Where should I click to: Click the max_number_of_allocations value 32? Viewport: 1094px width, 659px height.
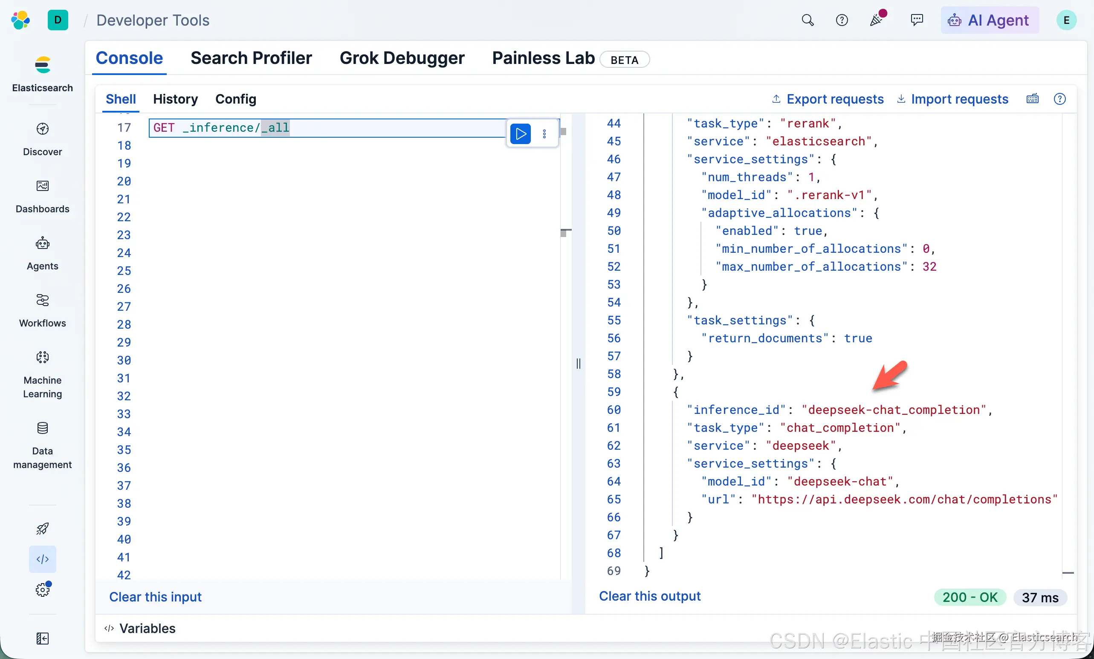click(929, 266)
